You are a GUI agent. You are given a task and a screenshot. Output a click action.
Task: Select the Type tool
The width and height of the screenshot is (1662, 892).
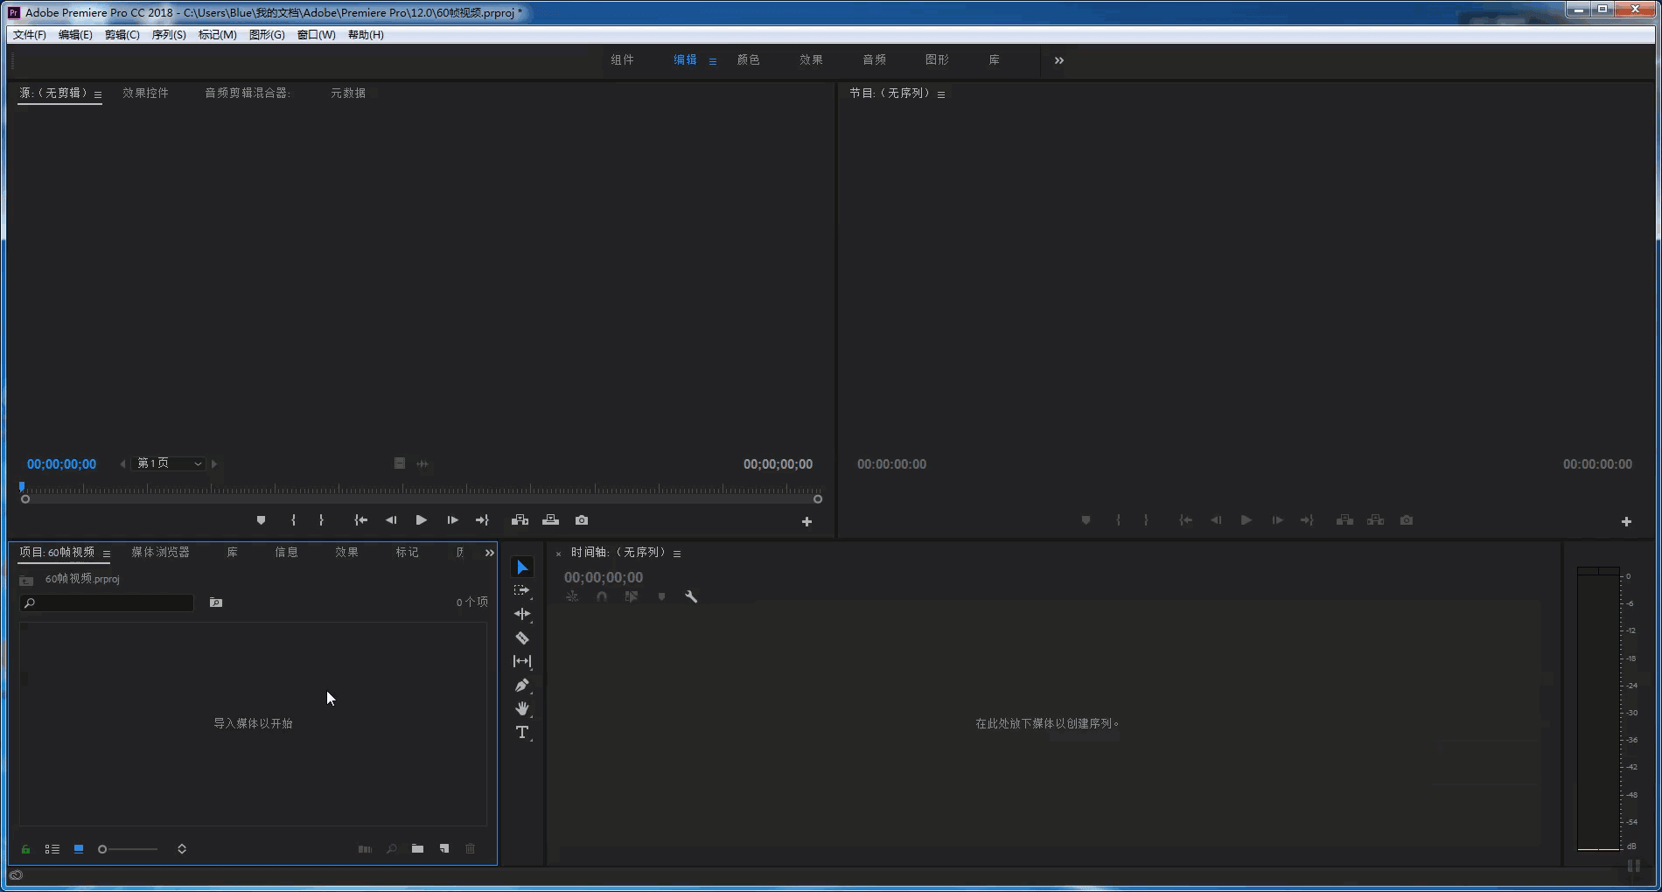click(x=522, y=732)
